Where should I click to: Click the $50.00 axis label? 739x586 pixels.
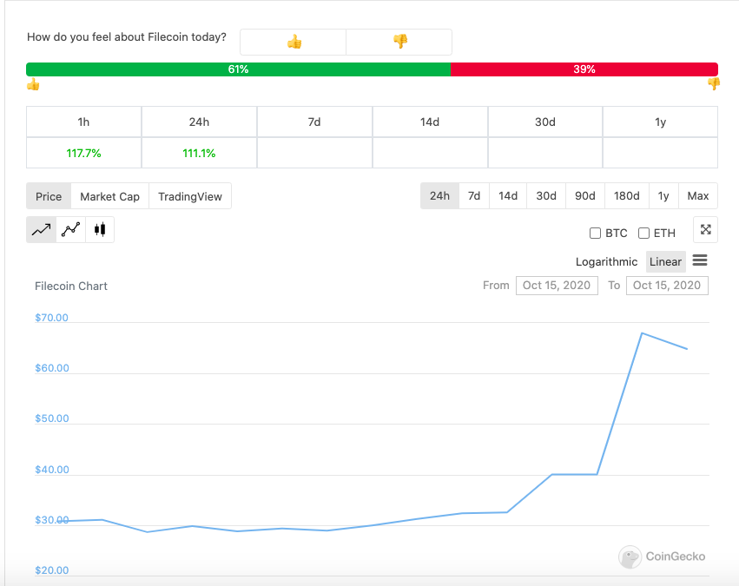(x=52, y=418)
